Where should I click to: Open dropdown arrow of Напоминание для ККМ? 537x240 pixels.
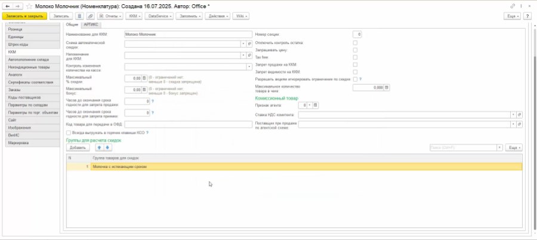[243, 55]
